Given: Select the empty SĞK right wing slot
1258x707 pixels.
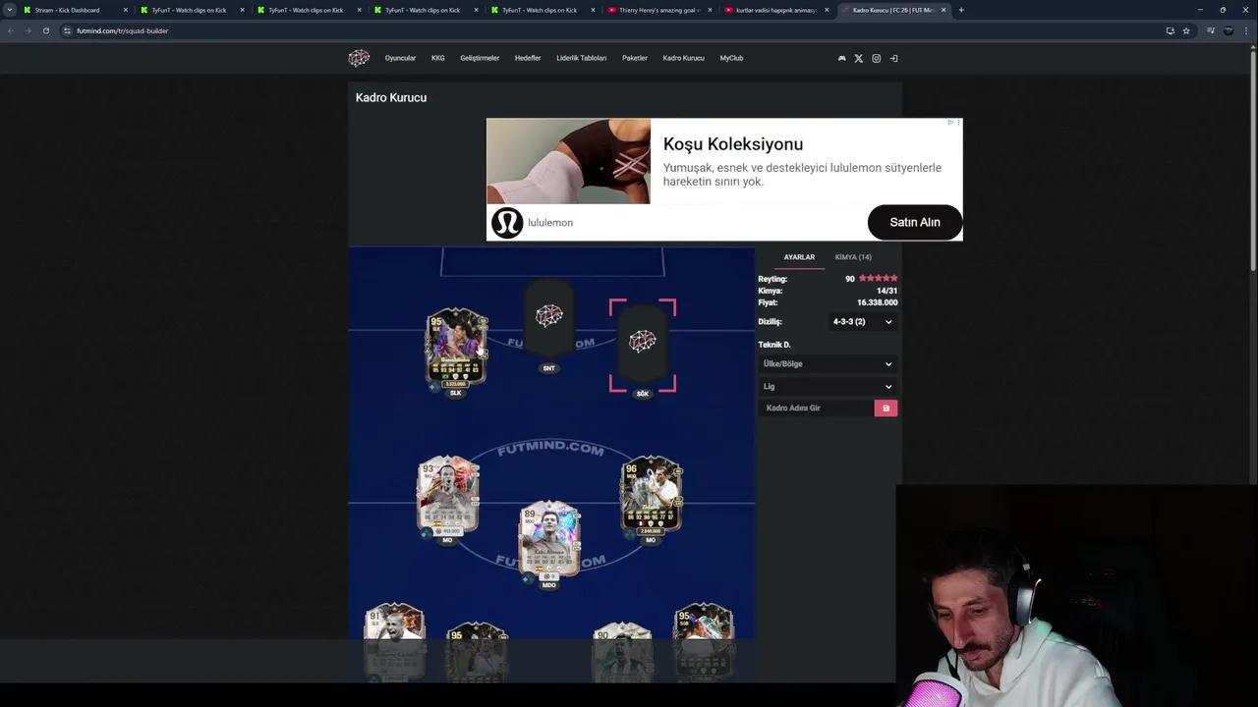Looking at the screenshot, I should tap(643, 346).
